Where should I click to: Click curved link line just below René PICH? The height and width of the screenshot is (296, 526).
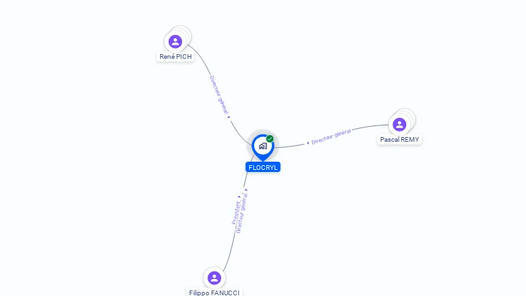[x=199, y=57]
